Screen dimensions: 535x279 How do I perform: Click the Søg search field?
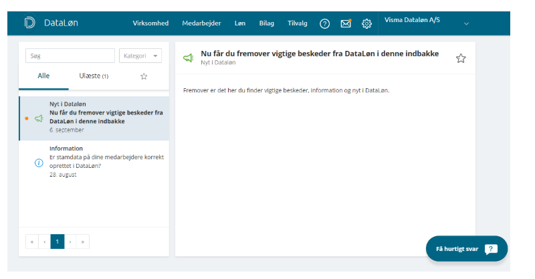pos(70,56)
